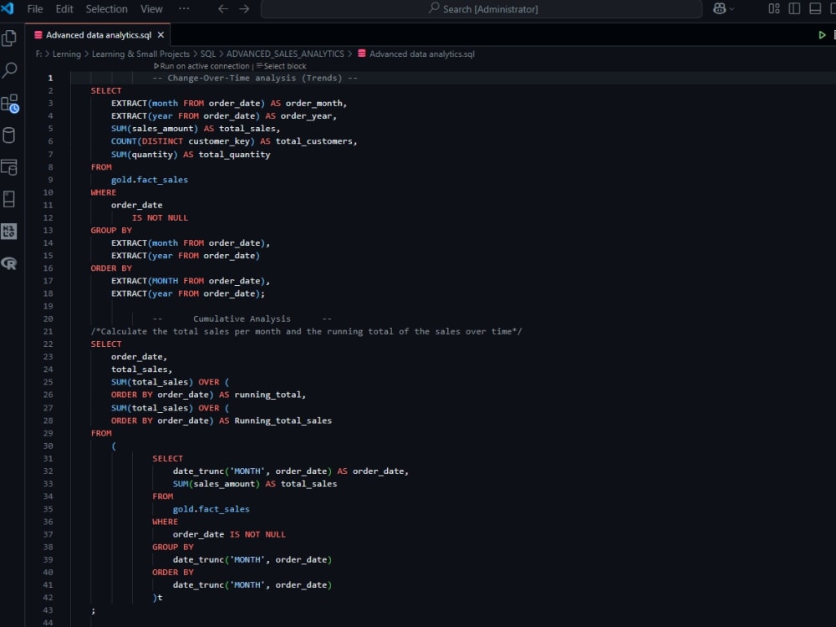Open the database cylinder icon view
Screen dimensions: 836x627
point(9,135)
